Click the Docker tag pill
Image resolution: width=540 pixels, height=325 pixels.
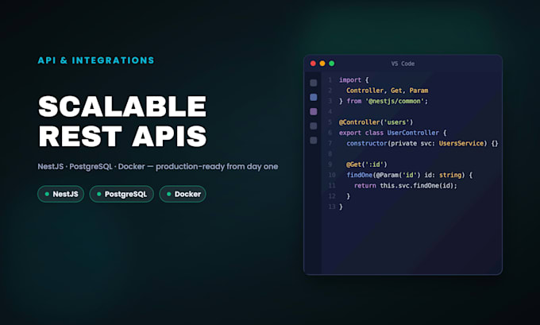183,194
